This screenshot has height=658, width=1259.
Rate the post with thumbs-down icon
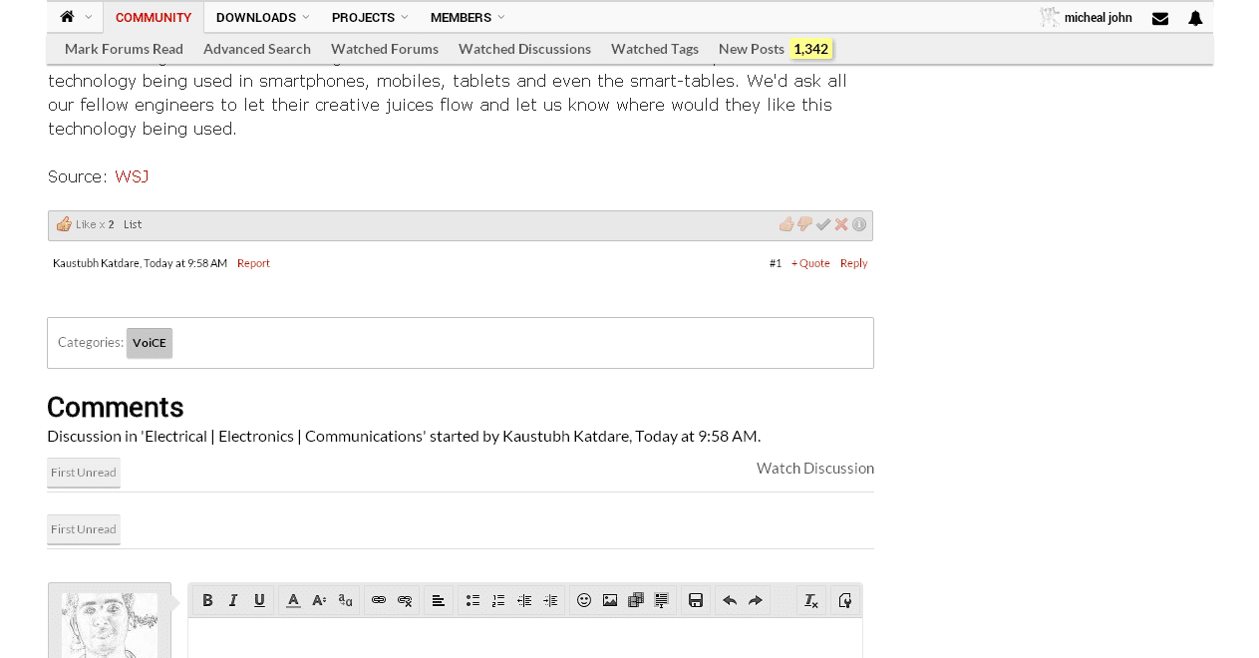pos(805,224)
